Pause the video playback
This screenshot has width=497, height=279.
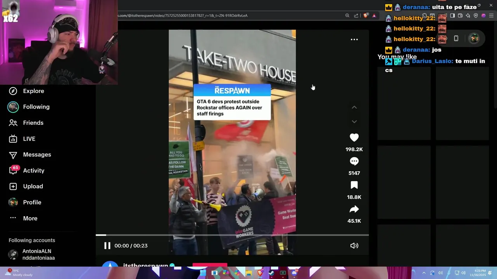[107, 246]
